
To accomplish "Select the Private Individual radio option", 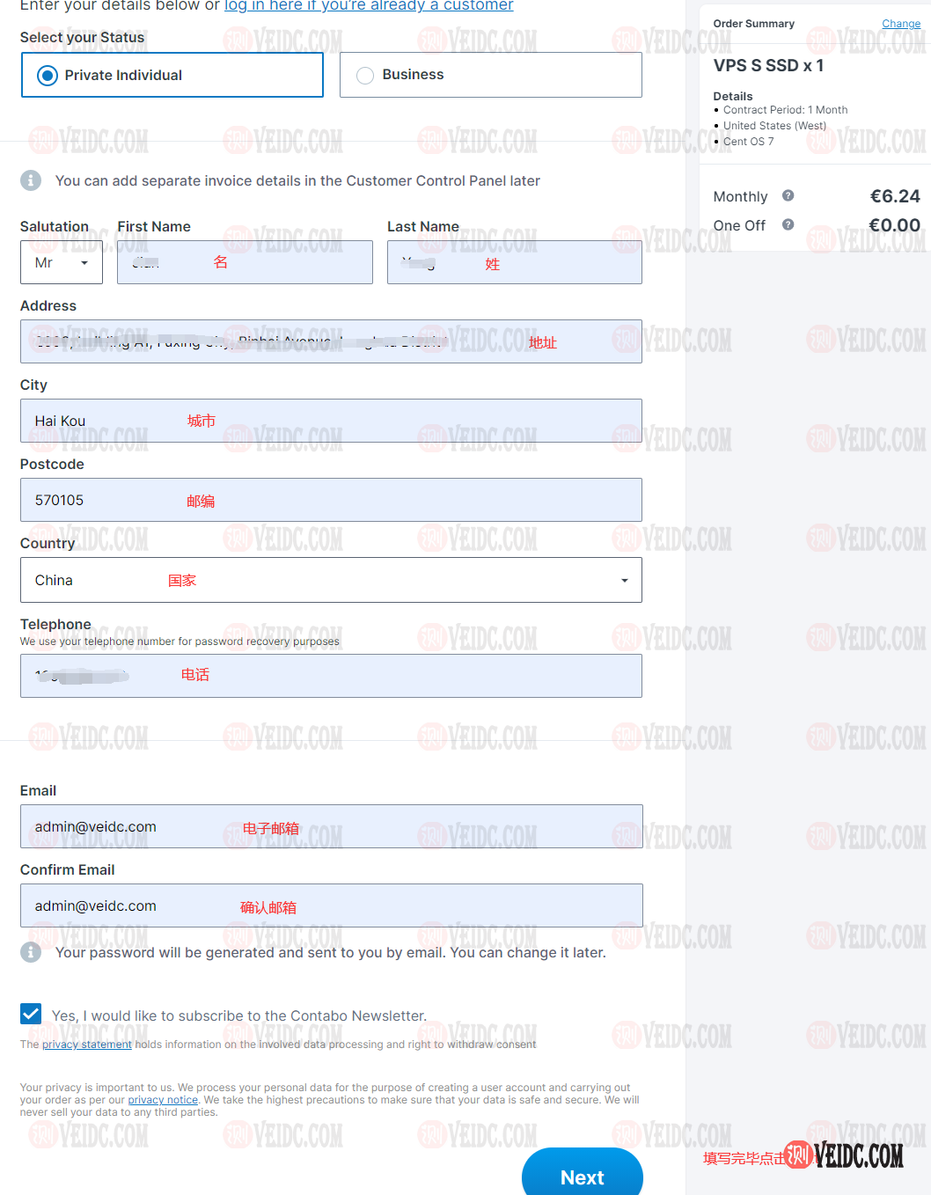I will pos(48,76).
